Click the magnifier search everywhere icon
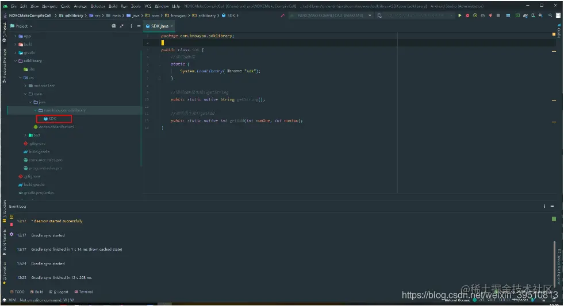 [x=550, y=16]
